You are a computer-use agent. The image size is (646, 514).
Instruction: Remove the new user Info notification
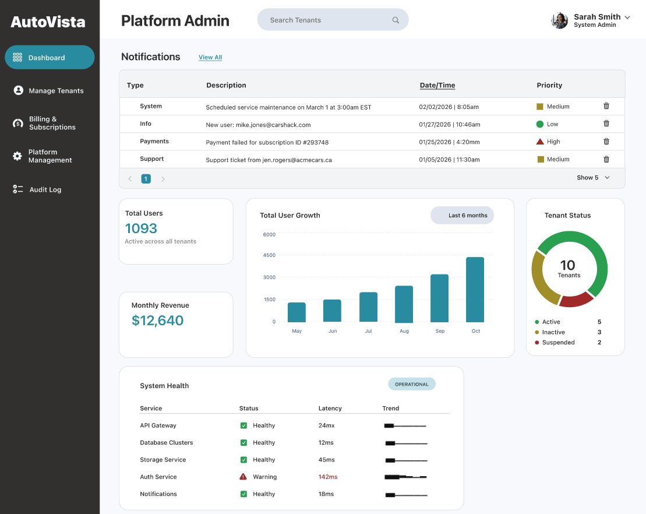(x=606, y=124)
